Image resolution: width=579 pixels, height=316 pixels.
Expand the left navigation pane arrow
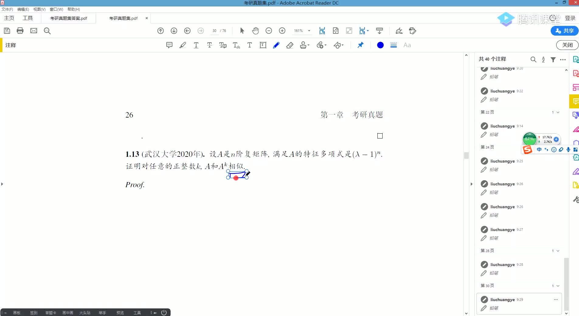tap(2, 184)
